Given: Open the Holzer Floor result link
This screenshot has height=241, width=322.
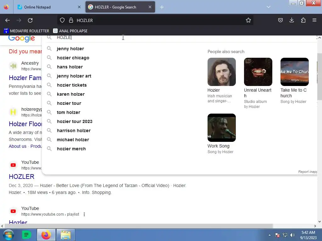Looking at the screenshot, I should click(25, 124).
